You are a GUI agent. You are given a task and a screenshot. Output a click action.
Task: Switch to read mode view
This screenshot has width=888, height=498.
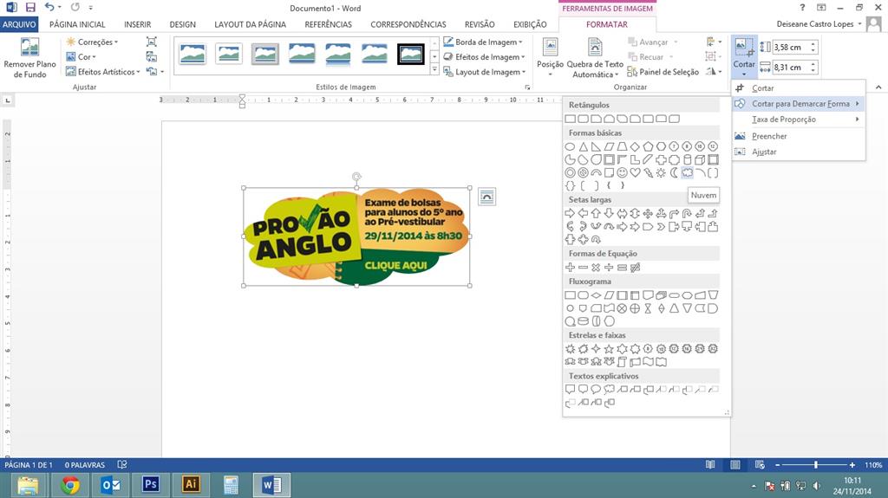710,464
